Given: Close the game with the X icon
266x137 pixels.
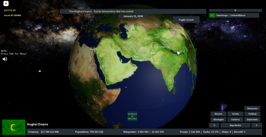Looking at the screenshot, I should [x=6, y=4].
